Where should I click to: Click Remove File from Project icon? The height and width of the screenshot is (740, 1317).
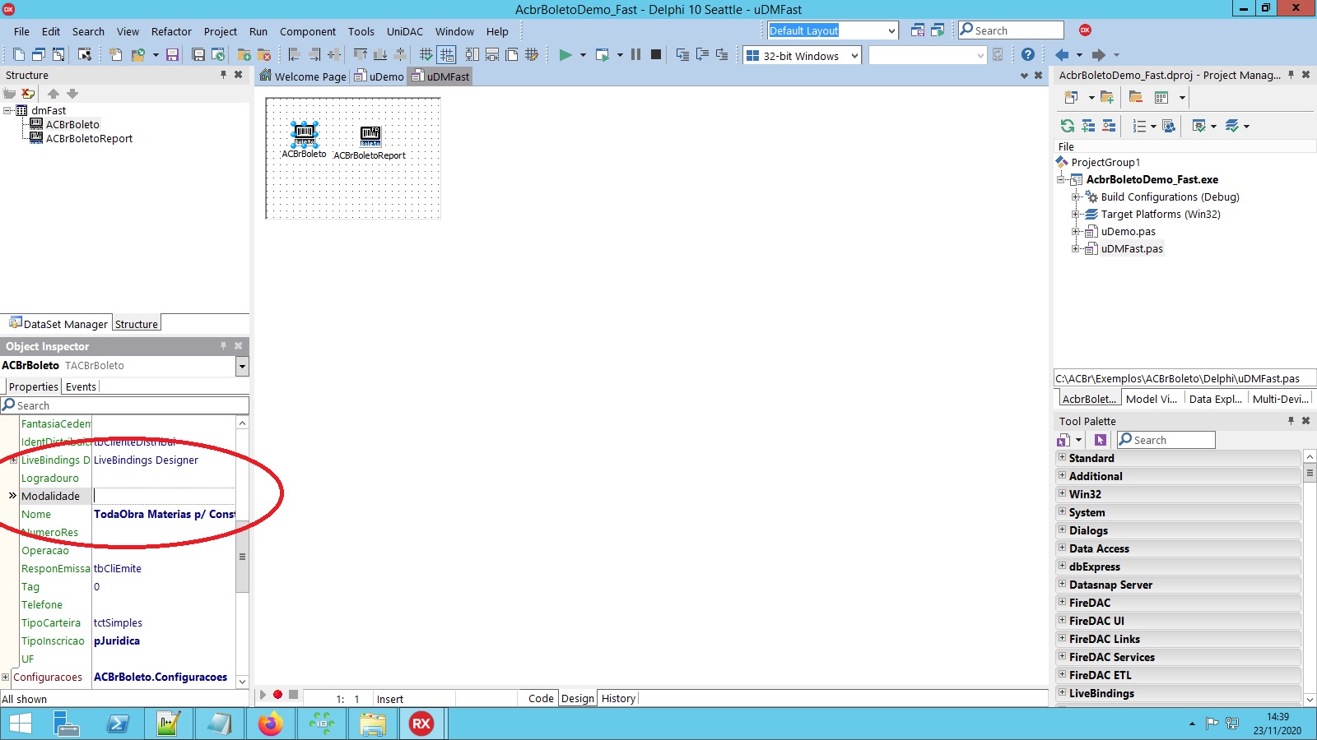point(264,55)
